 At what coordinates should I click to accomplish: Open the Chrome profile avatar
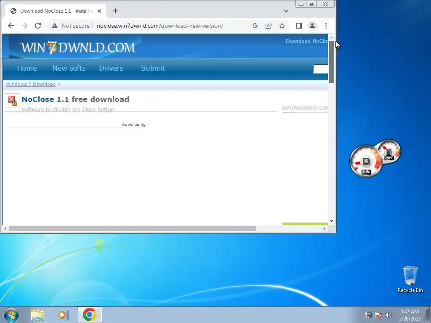tap(312, 26)
